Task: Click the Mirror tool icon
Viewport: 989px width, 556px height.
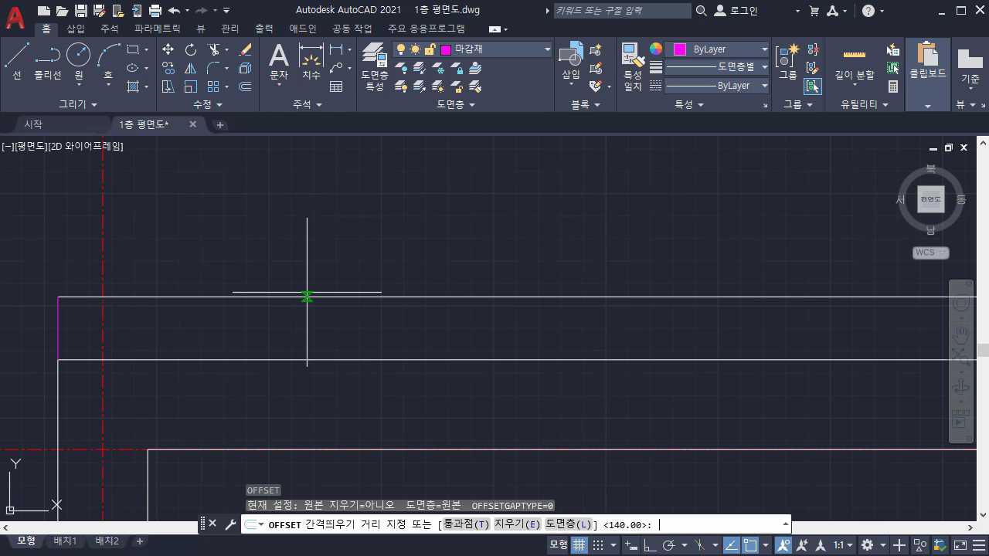Action: point(191,68)
